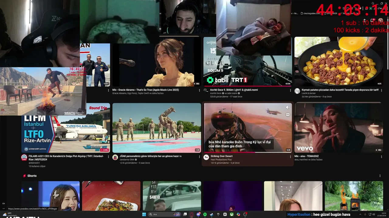Open the Shorts section options menu
The image size is (389, 218).
click(x=380, y=176)
